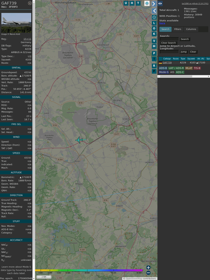210x280 pixels.
Task: Toggle the K map button
Action: (x=154, y=34)
